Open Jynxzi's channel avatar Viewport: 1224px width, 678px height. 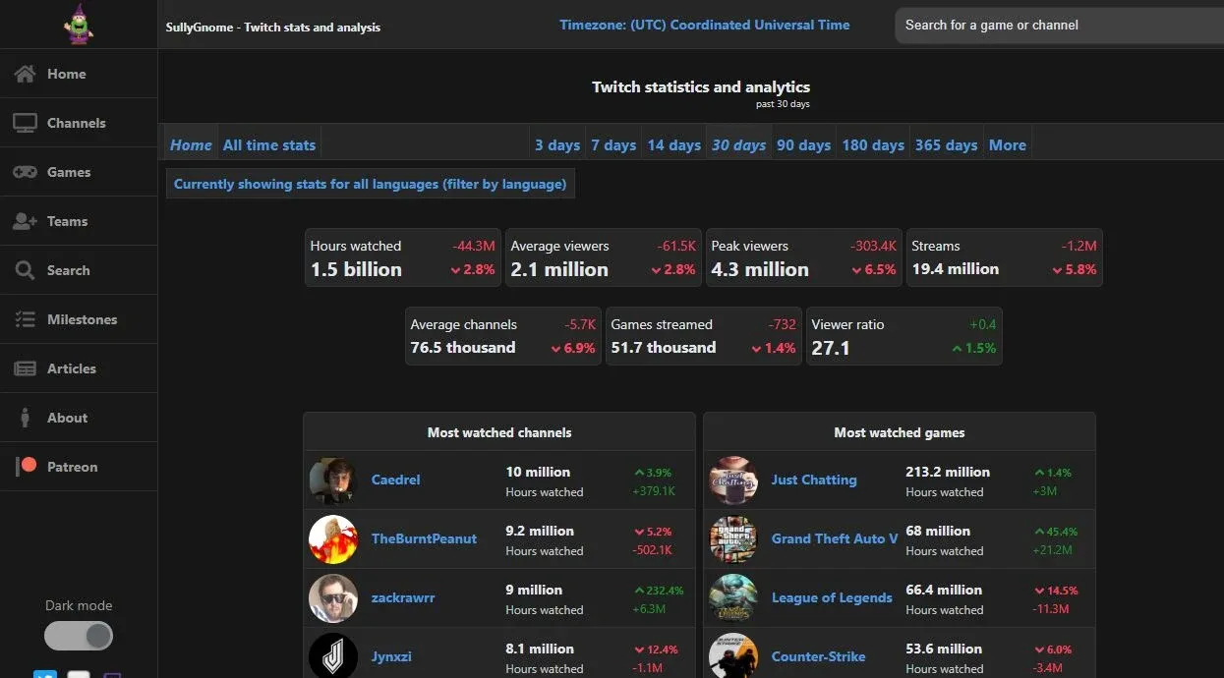(332, 655)
